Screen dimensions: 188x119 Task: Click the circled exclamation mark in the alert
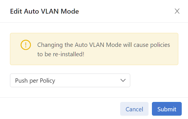(x=26, y=45)
